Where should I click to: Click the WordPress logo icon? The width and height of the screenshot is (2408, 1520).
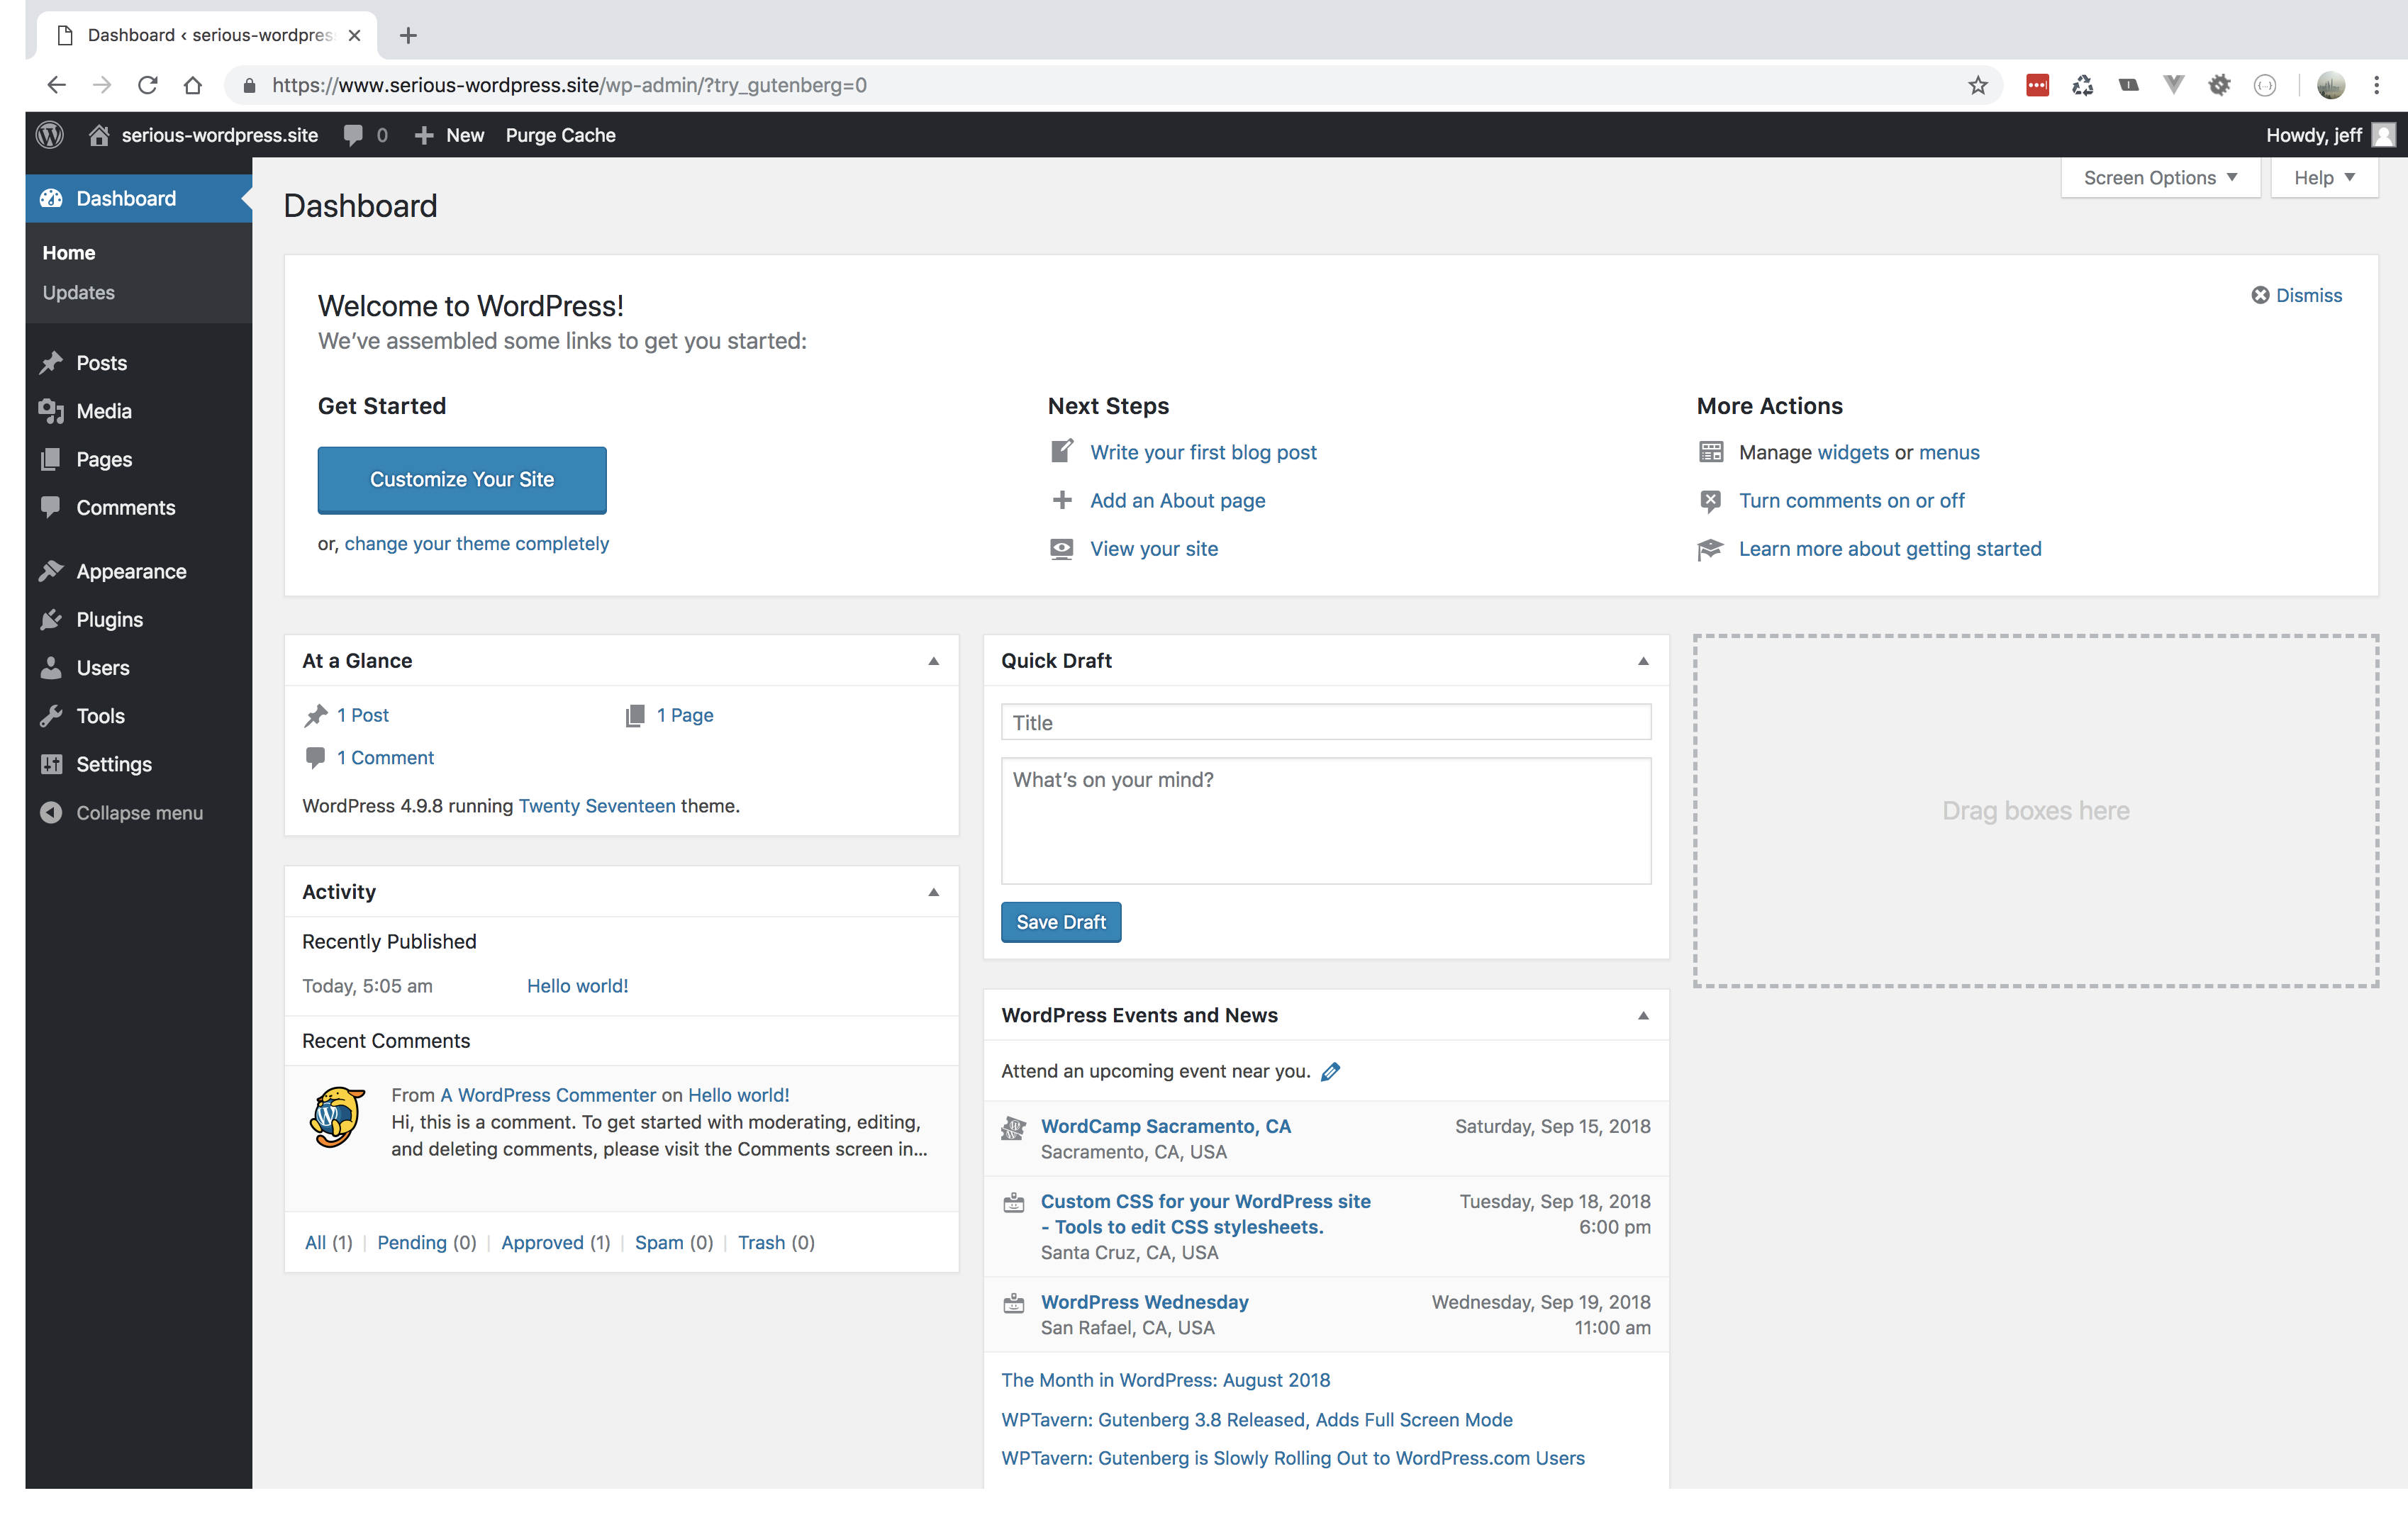click(x=49, y=135)
